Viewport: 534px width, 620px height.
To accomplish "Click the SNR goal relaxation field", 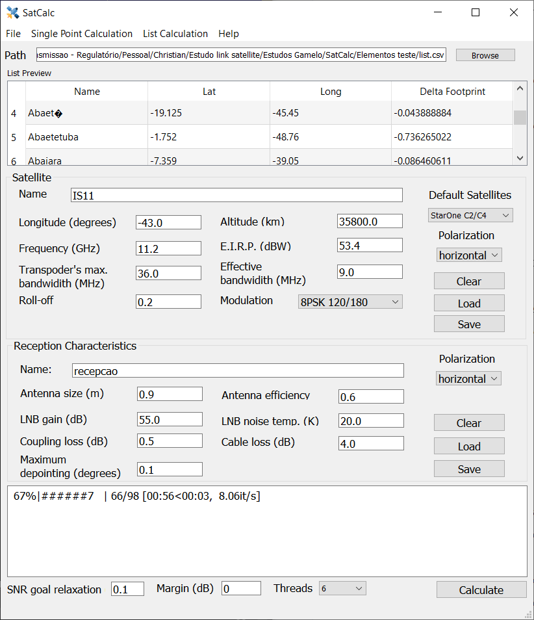I will point(128,589).
